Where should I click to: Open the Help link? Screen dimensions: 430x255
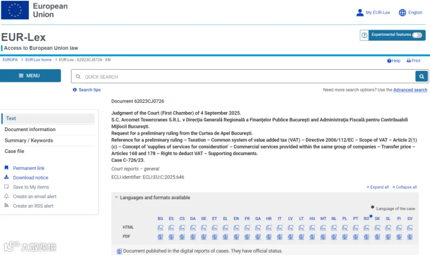[394, 61]
